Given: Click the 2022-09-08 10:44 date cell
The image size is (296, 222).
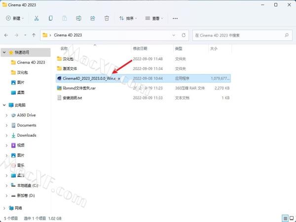Looking at the screenshot, I should click(148, 78).
